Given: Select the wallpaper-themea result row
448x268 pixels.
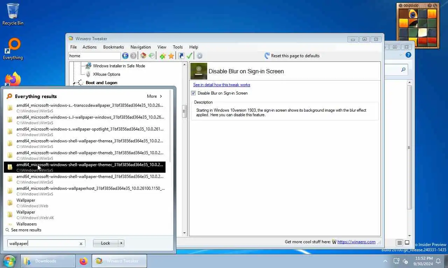Looking at the screenshot, I should point(84,143).
